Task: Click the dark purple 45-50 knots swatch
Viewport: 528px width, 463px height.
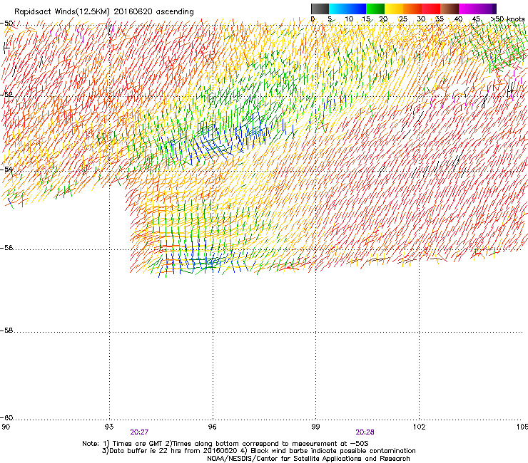Action: click(x=487, y=9)
